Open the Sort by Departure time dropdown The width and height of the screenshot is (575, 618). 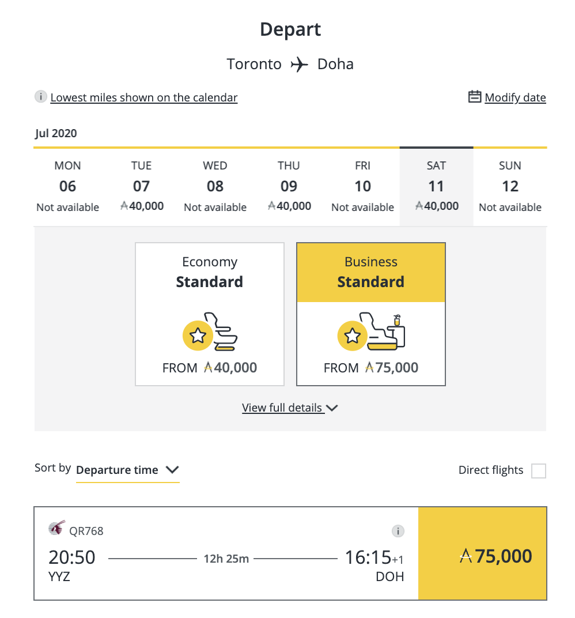pos(127,470)
